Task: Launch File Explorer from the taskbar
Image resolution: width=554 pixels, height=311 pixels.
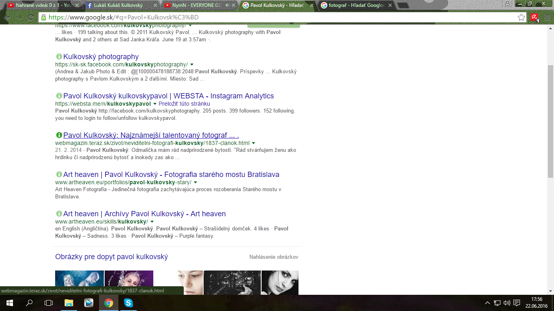Action: click(69, 303)
